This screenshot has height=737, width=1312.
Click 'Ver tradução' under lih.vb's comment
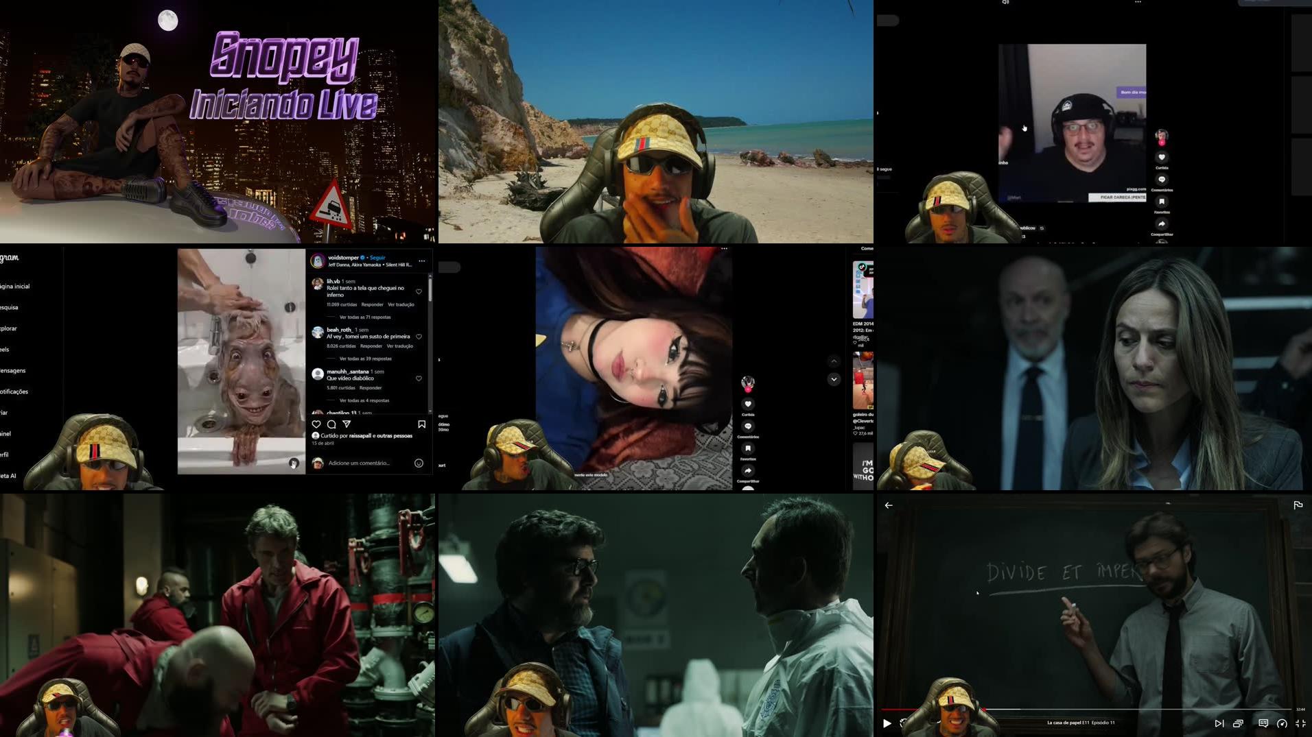[x=401, y=304]
